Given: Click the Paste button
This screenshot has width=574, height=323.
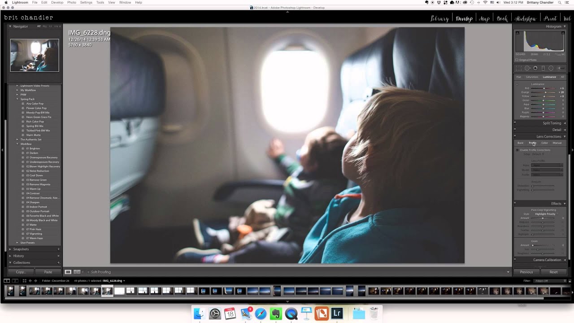Looking at the screenshot, I should (48, 272).
